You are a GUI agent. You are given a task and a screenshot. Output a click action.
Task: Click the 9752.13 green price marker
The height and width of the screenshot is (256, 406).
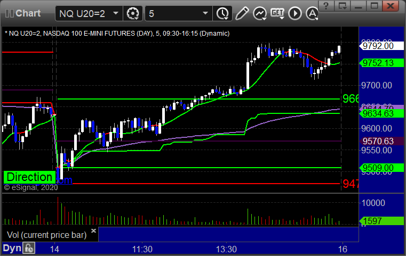point(381,63)
